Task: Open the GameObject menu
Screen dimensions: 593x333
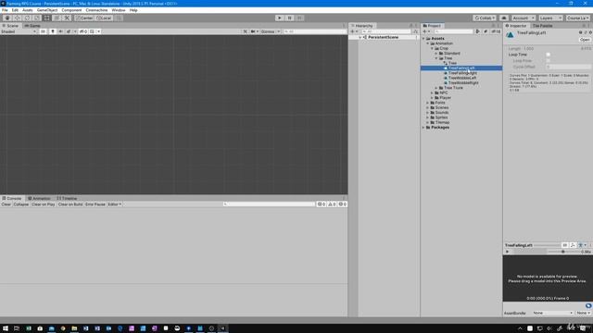Action: [x=47, y=10]
